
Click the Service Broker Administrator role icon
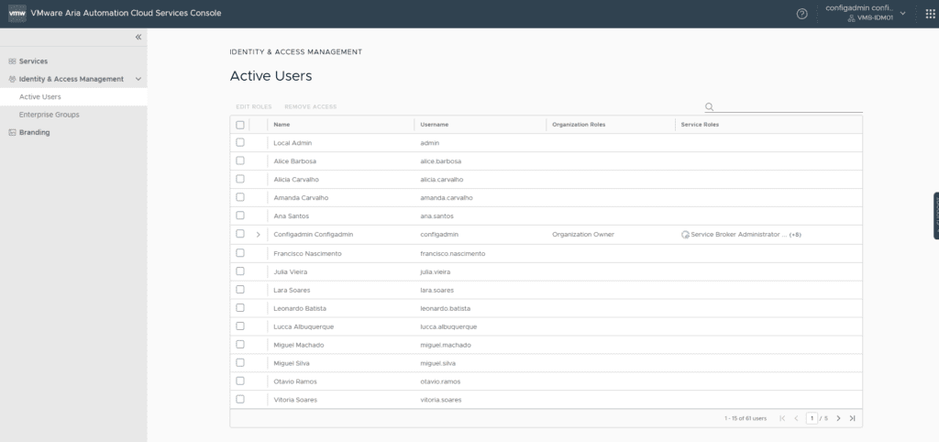tap(685, 235)
